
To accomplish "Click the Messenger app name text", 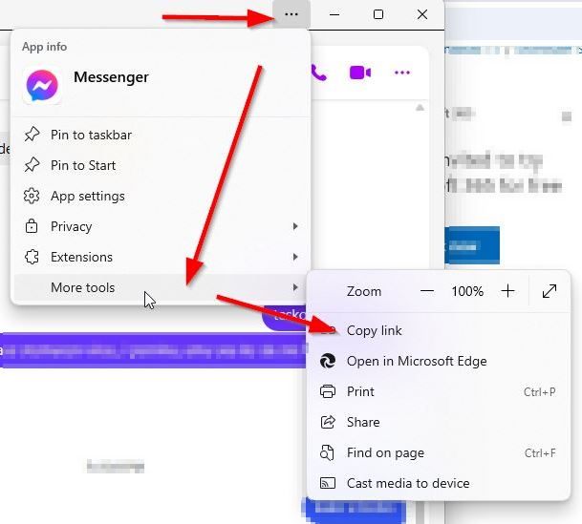I will 112,77.
